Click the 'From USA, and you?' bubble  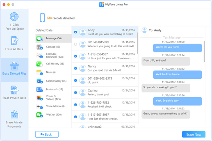coord(166,61)
